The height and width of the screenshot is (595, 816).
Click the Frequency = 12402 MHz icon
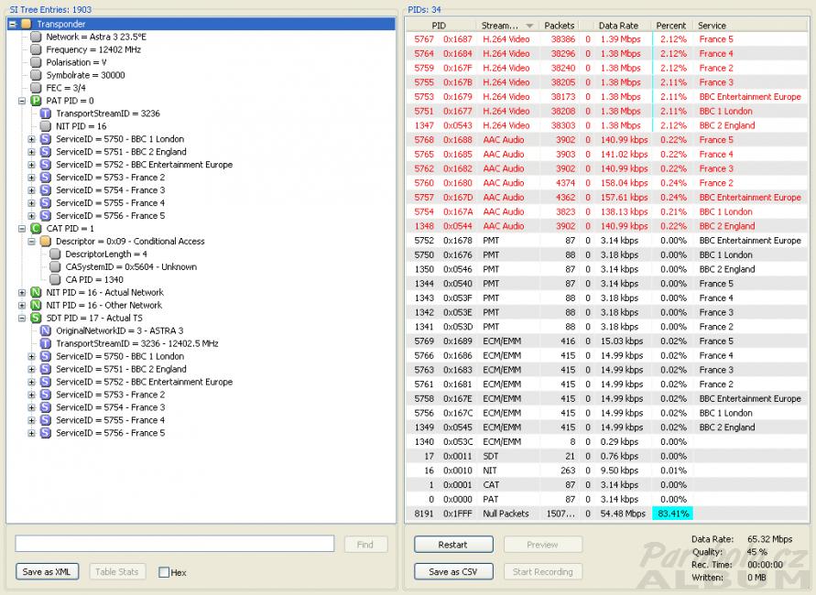click(x=36, y=49)
